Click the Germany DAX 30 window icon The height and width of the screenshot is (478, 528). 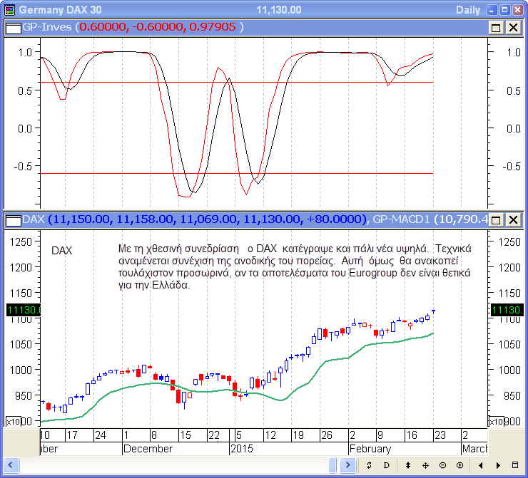[10, 10]
